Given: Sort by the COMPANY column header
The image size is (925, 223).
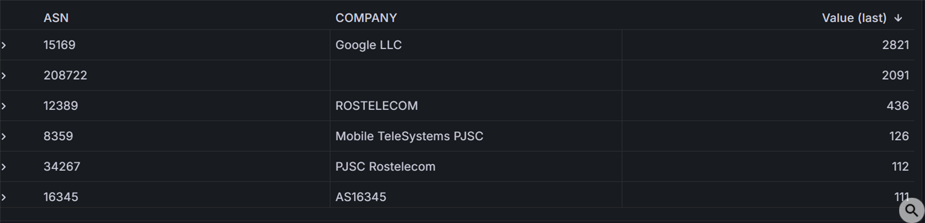Looking at the screenshot, I should tap(366, 18).
